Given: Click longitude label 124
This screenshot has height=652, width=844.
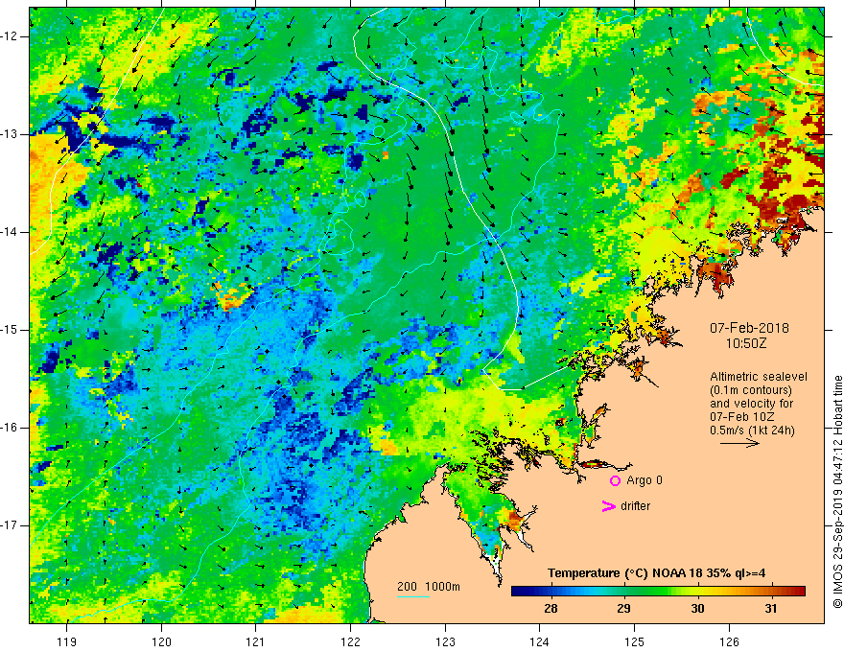Looking at the screenshot, I should pos(540,641).
